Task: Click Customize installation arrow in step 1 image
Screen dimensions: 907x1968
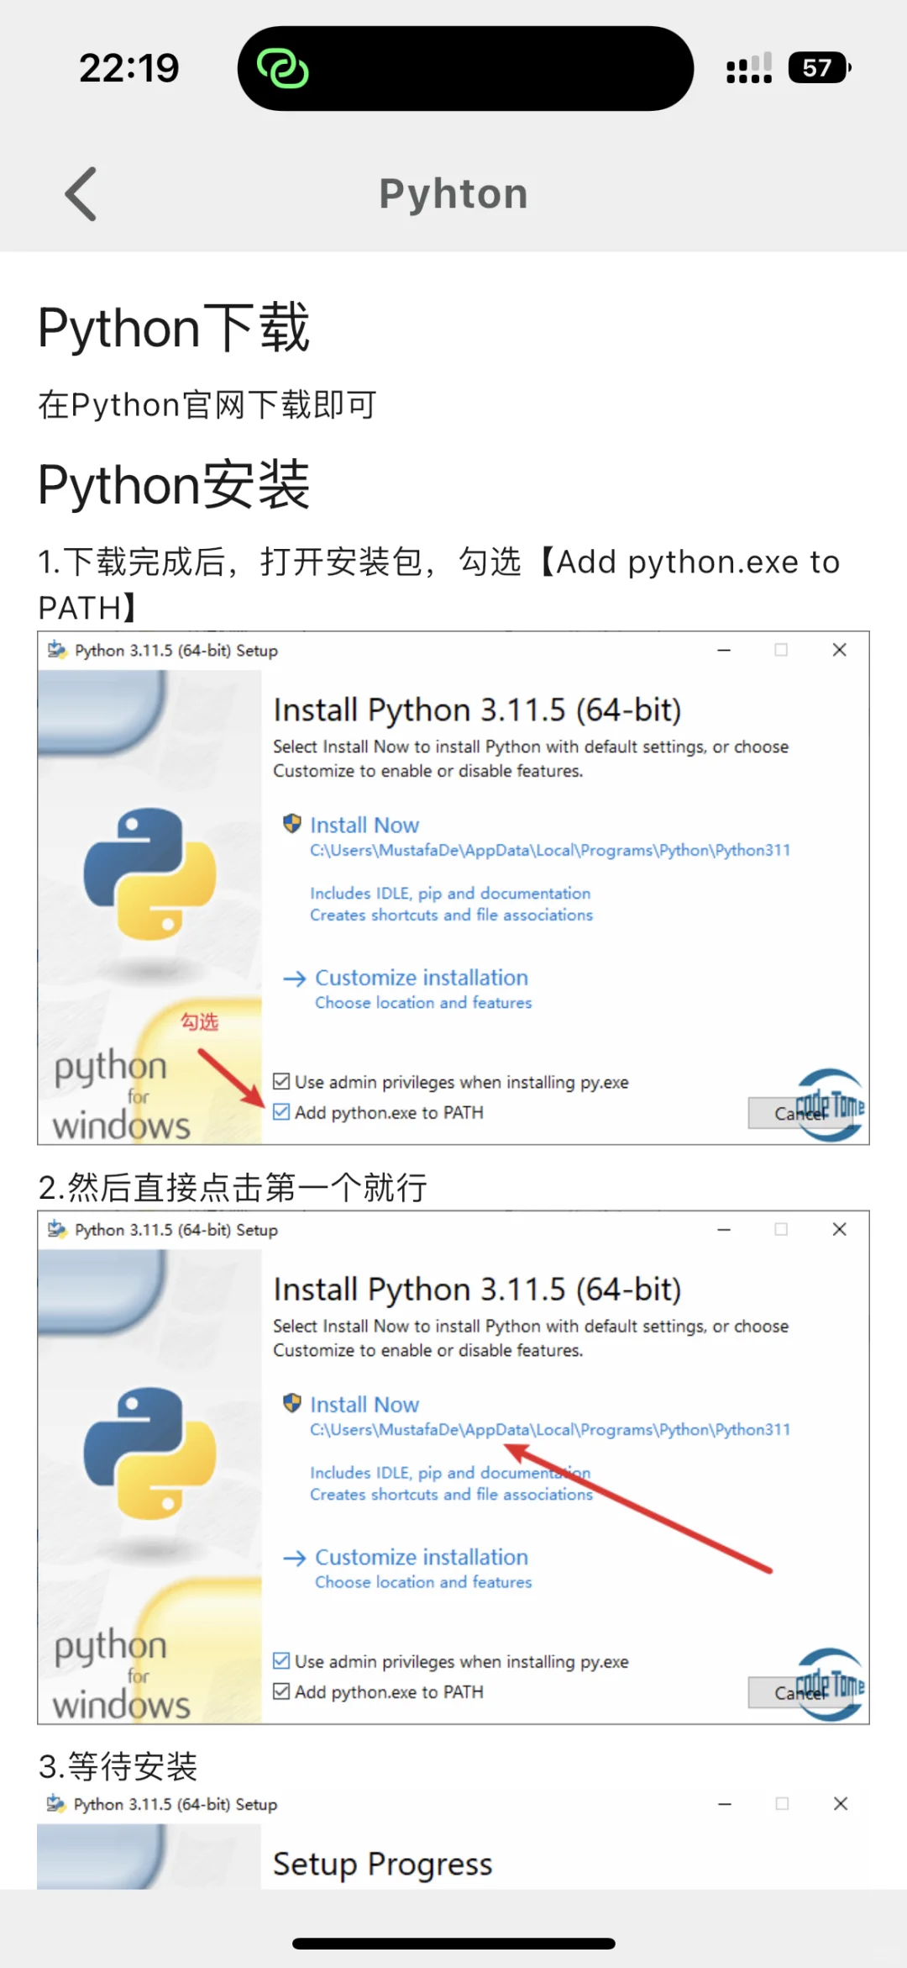Action: [x=294, y=979]
